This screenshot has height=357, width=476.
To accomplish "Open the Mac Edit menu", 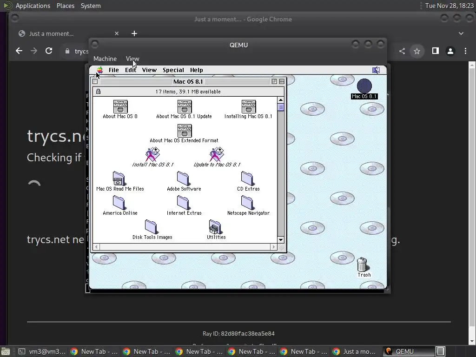I will [x=131, y=70].
